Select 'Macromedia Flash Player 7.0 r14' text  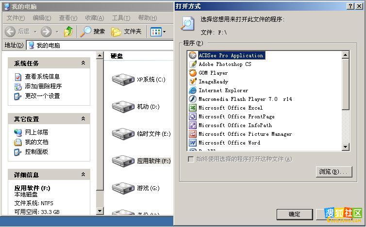(245, 99)
